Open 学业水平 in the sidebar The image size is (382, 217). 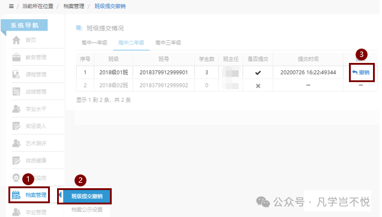pyautogui.click(x=36, y=108)
